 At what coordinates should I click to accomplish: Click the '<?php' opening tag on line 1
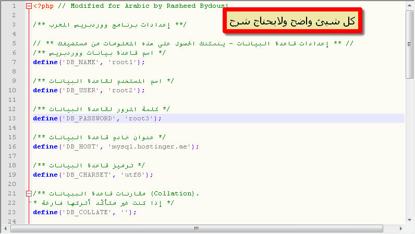[x=43, y=6]
